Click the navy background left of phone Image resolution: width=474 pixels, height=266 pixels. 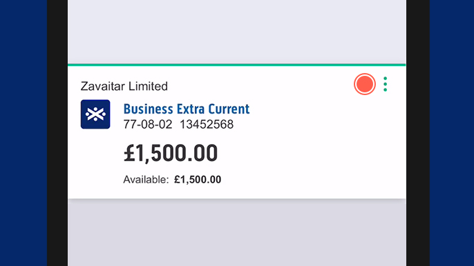[x=23, y=133]
